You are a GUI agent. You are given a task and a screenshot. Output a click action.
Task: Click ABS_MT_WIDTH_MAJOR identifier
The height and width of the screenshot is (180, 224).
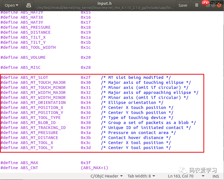pyautogui.click(x=43, y=93)
